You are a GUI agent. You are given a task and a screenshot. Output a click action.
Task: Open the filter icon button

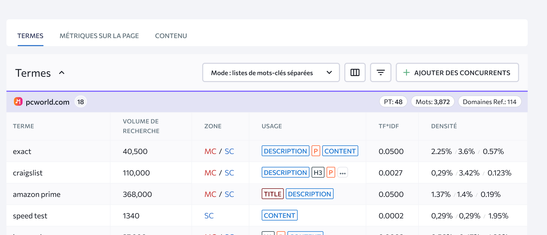click(x=380, y=72)
